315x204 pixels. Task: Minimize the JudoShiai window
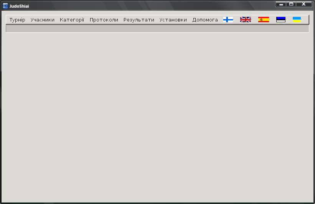click(x=281, y=4)
